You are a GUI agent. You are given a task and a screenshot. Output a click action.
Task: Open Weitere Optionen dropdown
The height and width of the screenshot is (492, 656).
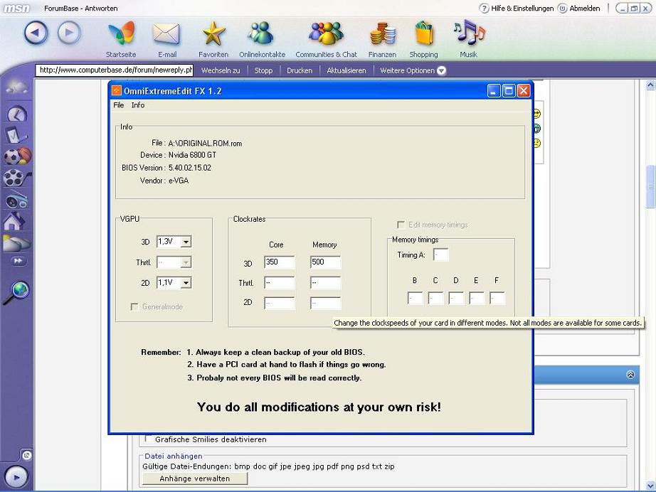point(413,70)
